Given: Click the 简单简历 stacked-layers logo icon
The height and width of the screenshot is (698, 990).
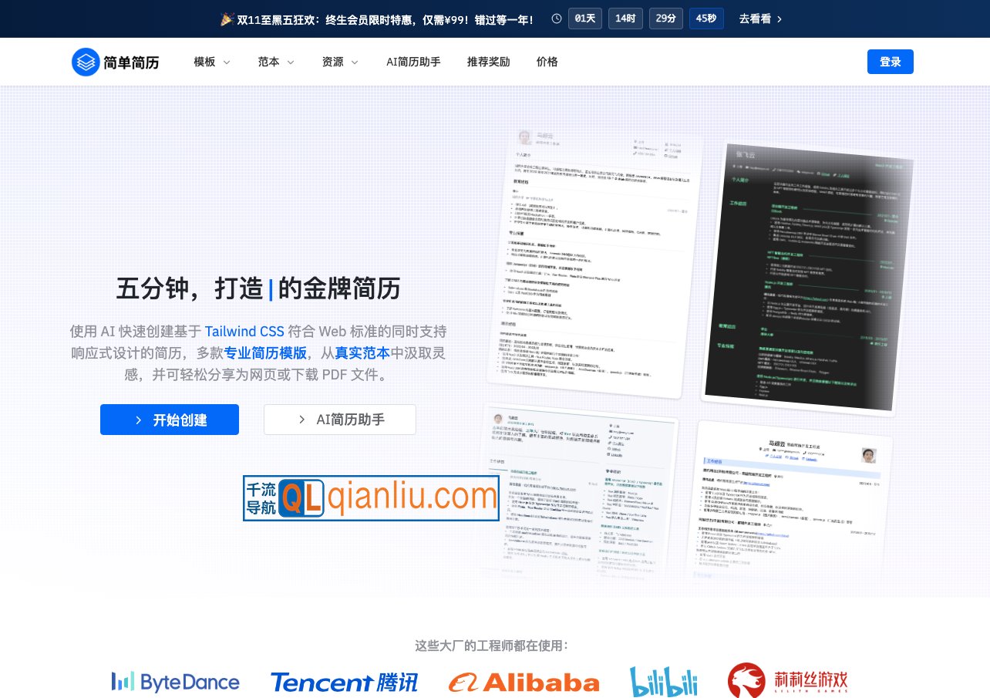Looking at the screenshot, I should 86,62.
